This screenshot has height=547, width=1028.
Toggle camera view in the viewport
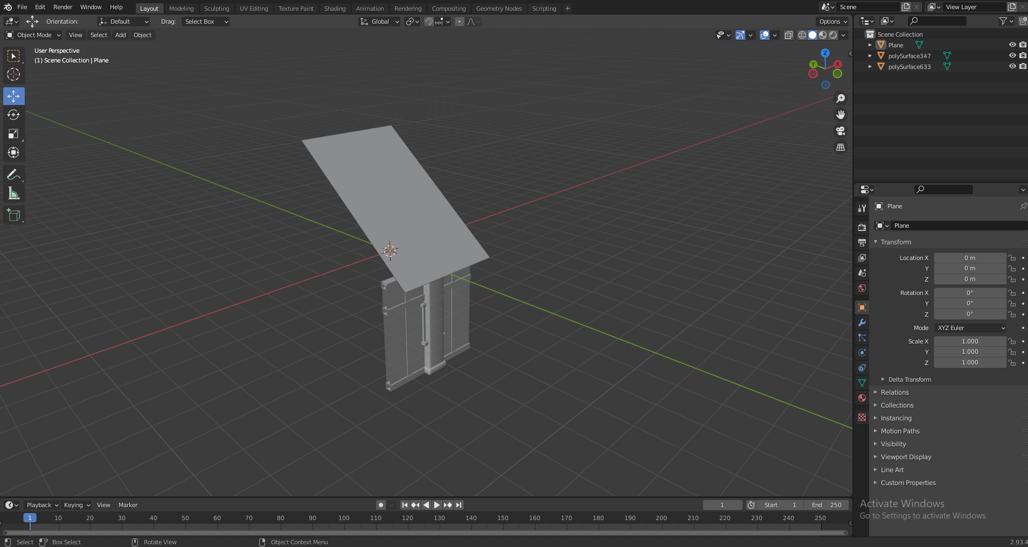pos(840,131)
